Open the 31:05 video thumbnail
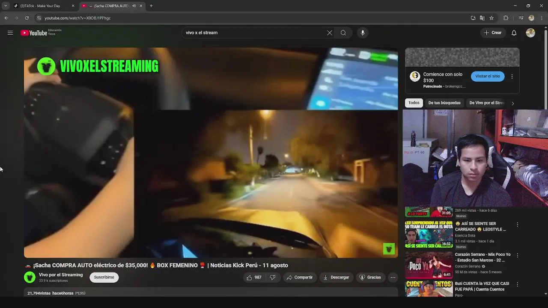Viewport: 548px width, 308px height. [x=429, y=212]
